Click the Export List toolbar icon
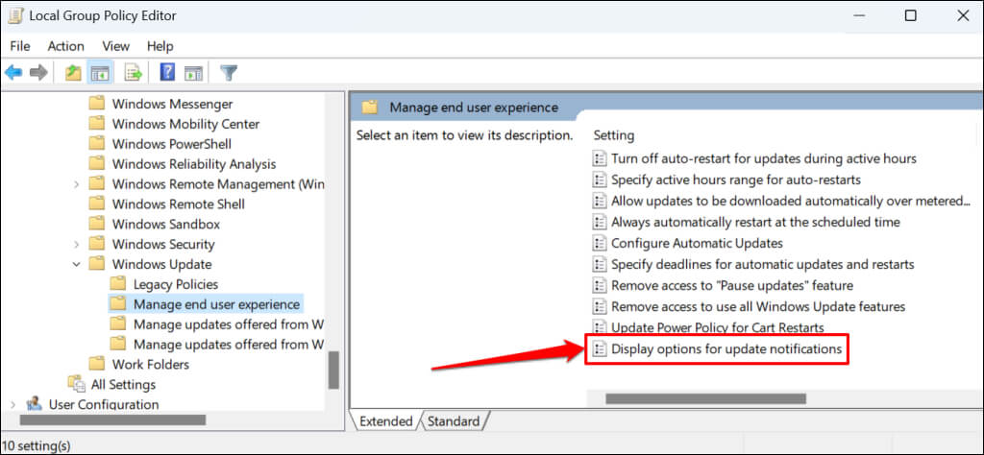The width and height of the screenshot is (984, 455). tap(133, 73)
